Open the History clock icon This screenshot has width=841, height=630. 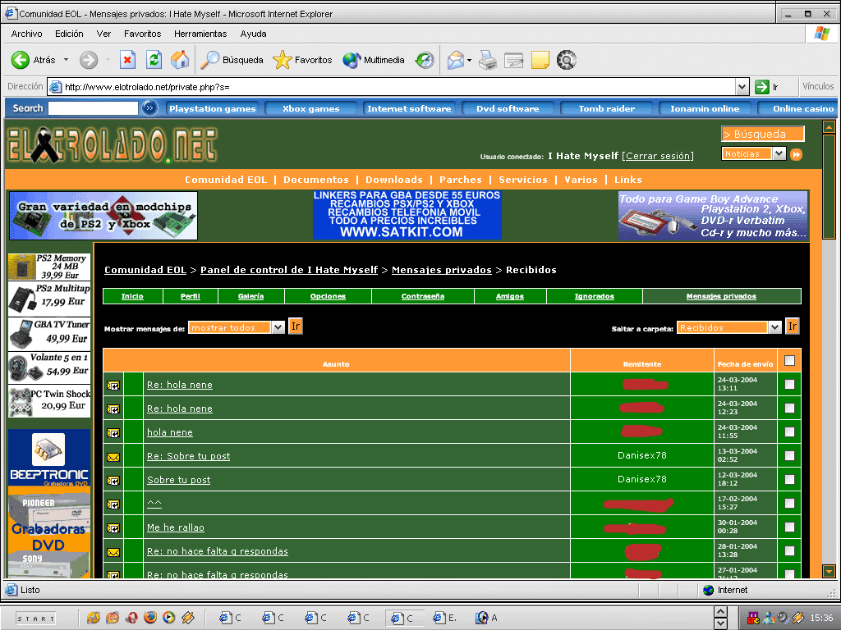pyautogui.click(x=425, y=60)
